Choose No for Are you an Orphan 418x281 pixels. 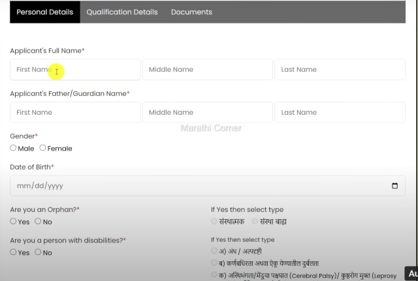coord(38,221)
